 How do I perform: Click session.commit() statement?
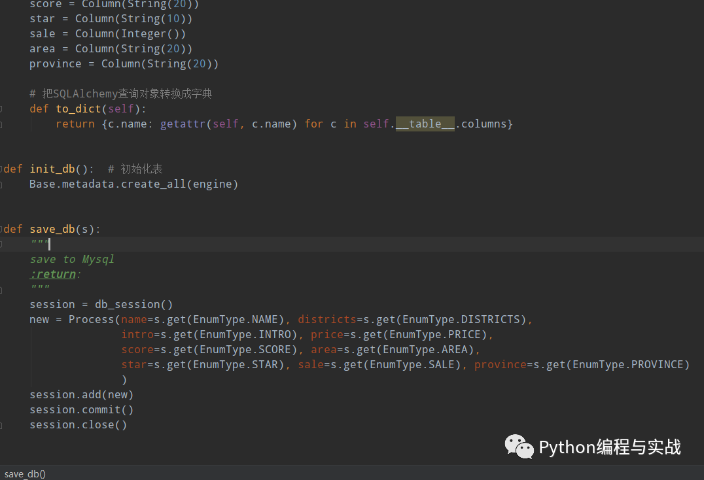pyautogui.click(x=81, y=409)
